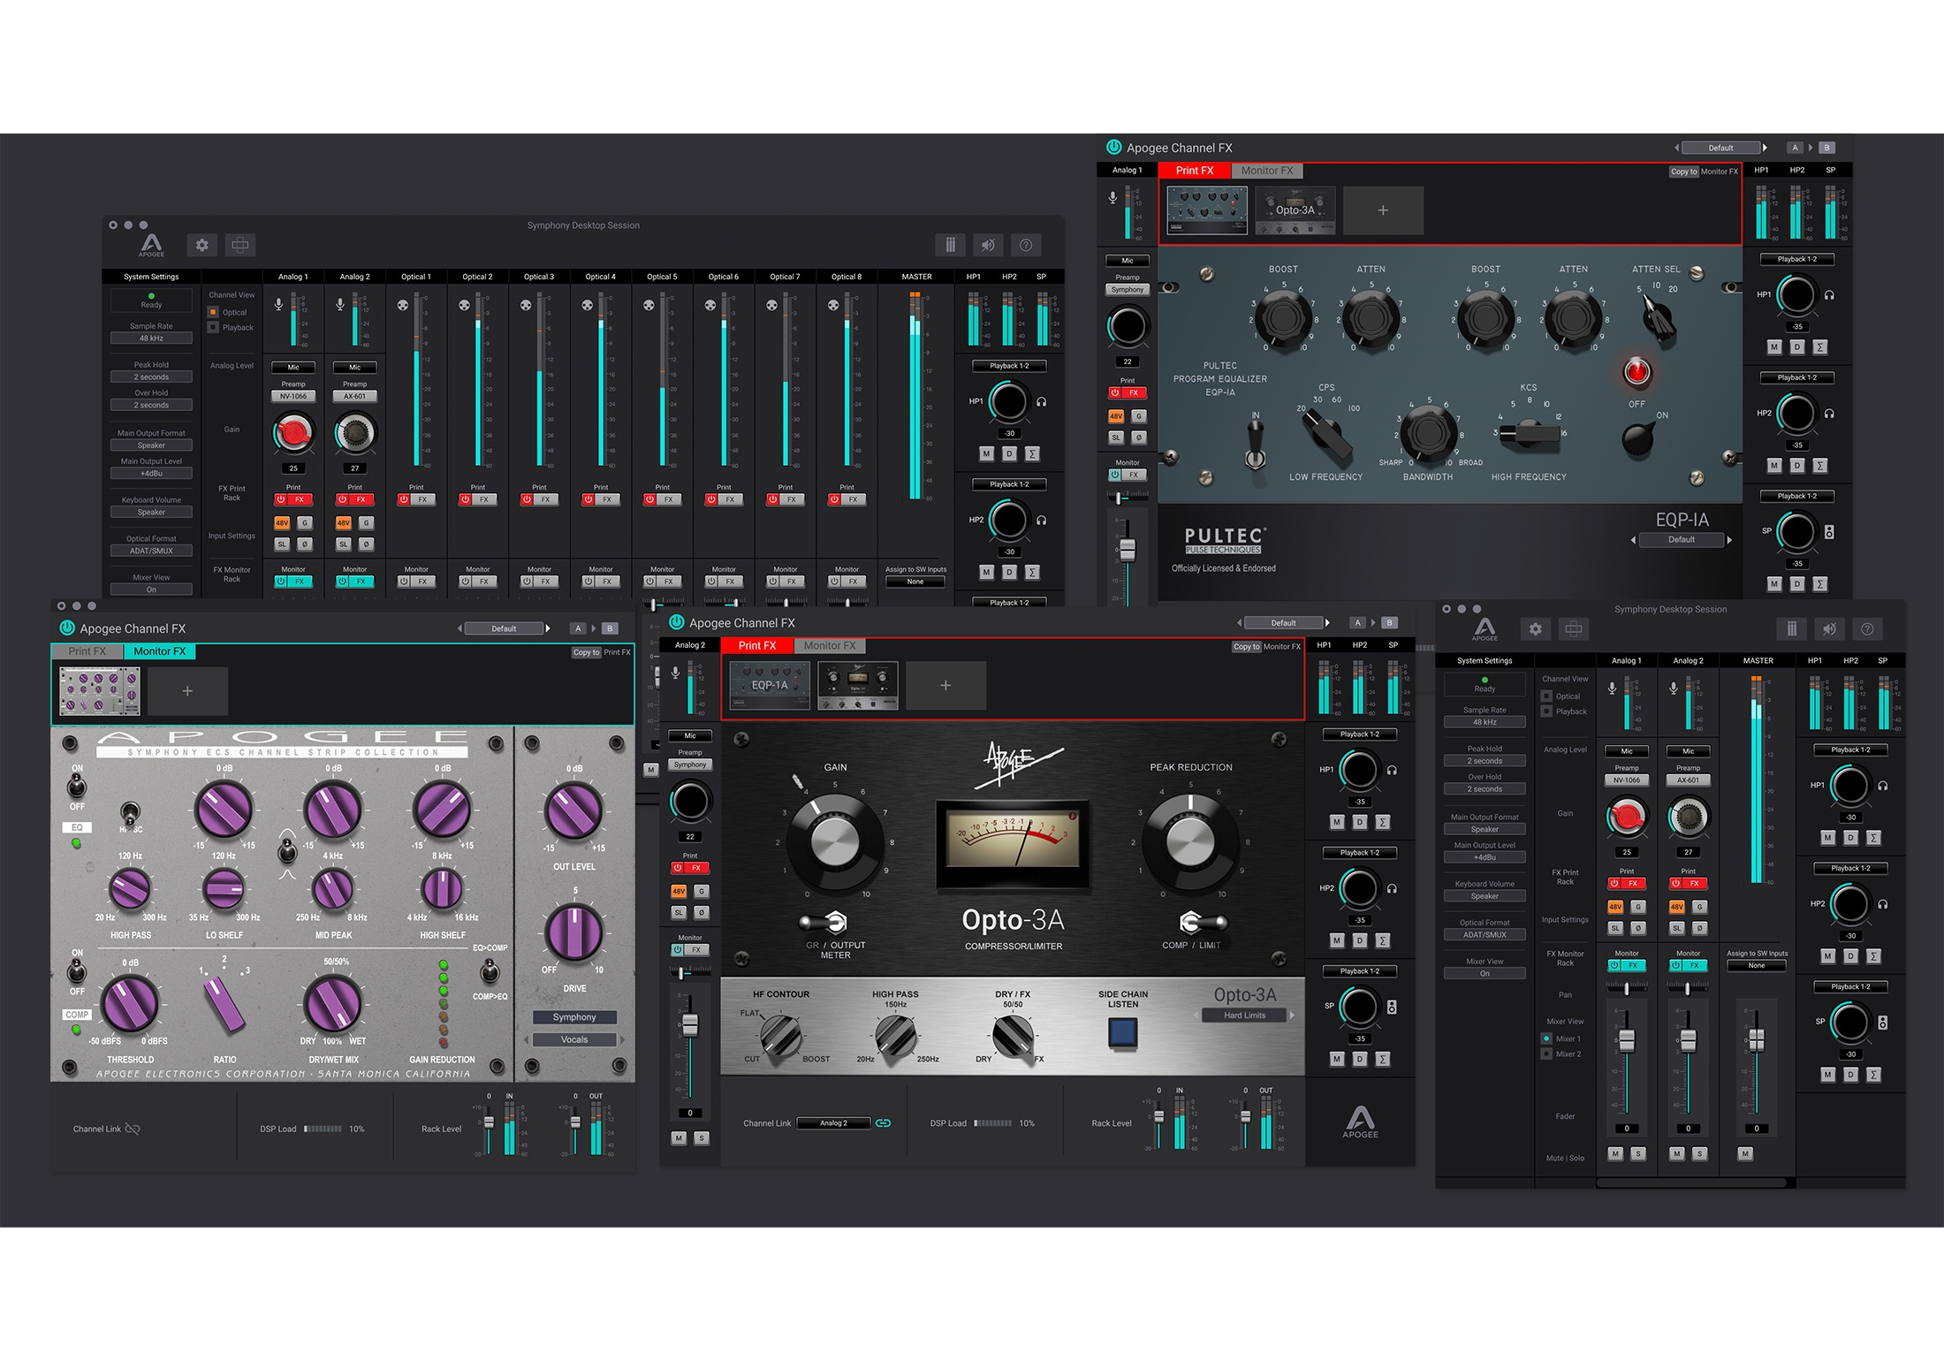The height and width of the screenshot is (1362, 1944).
Task: Click Optical 3 Print FX power icon in large mixer
Action: tap(527, 499)
